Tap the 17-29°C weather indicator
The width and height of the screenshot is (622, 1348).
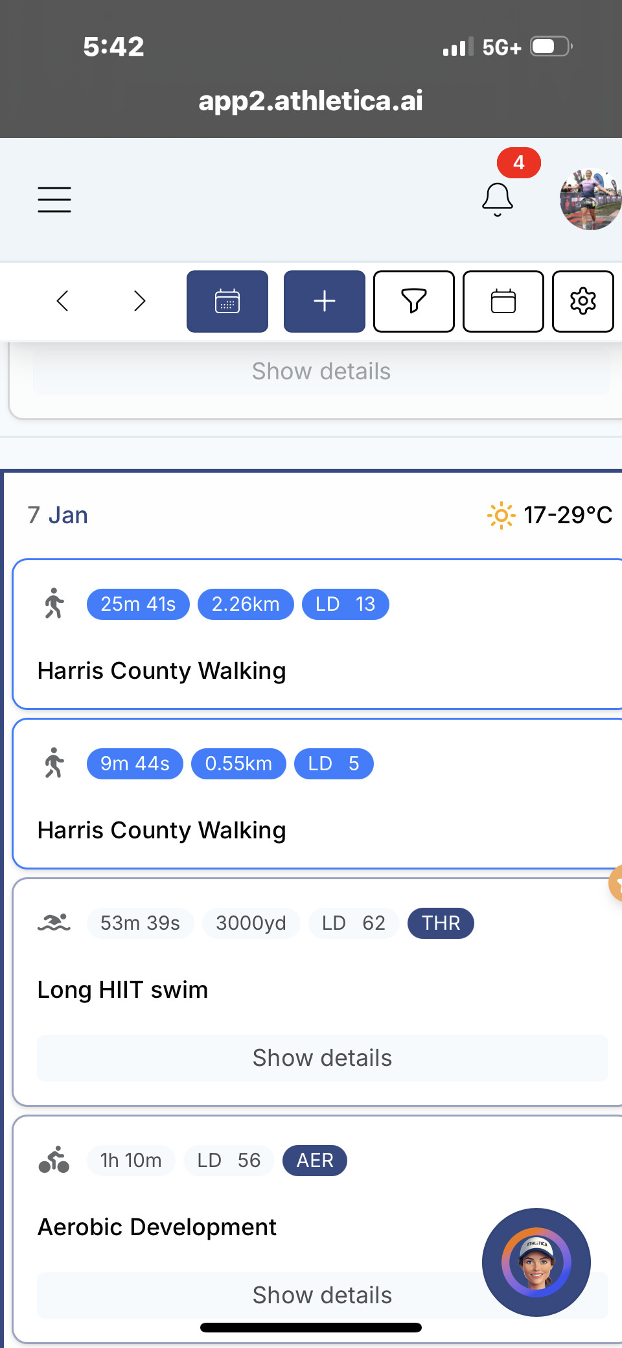point(550,515)
